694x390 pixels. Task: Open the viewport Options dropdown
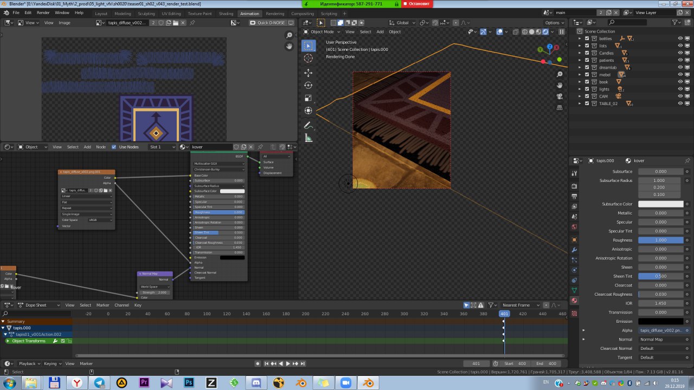554,23
